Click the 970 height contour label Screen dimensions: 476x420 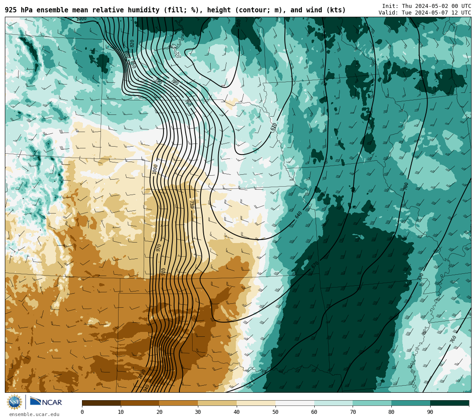[x=159, y=247]
